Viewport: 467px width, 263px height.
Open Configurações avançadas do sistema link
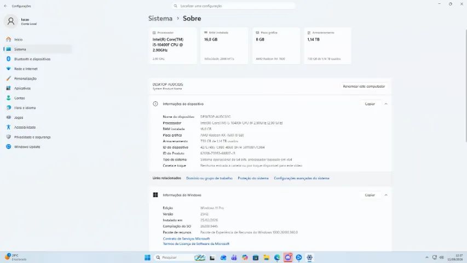coord(302,178)
